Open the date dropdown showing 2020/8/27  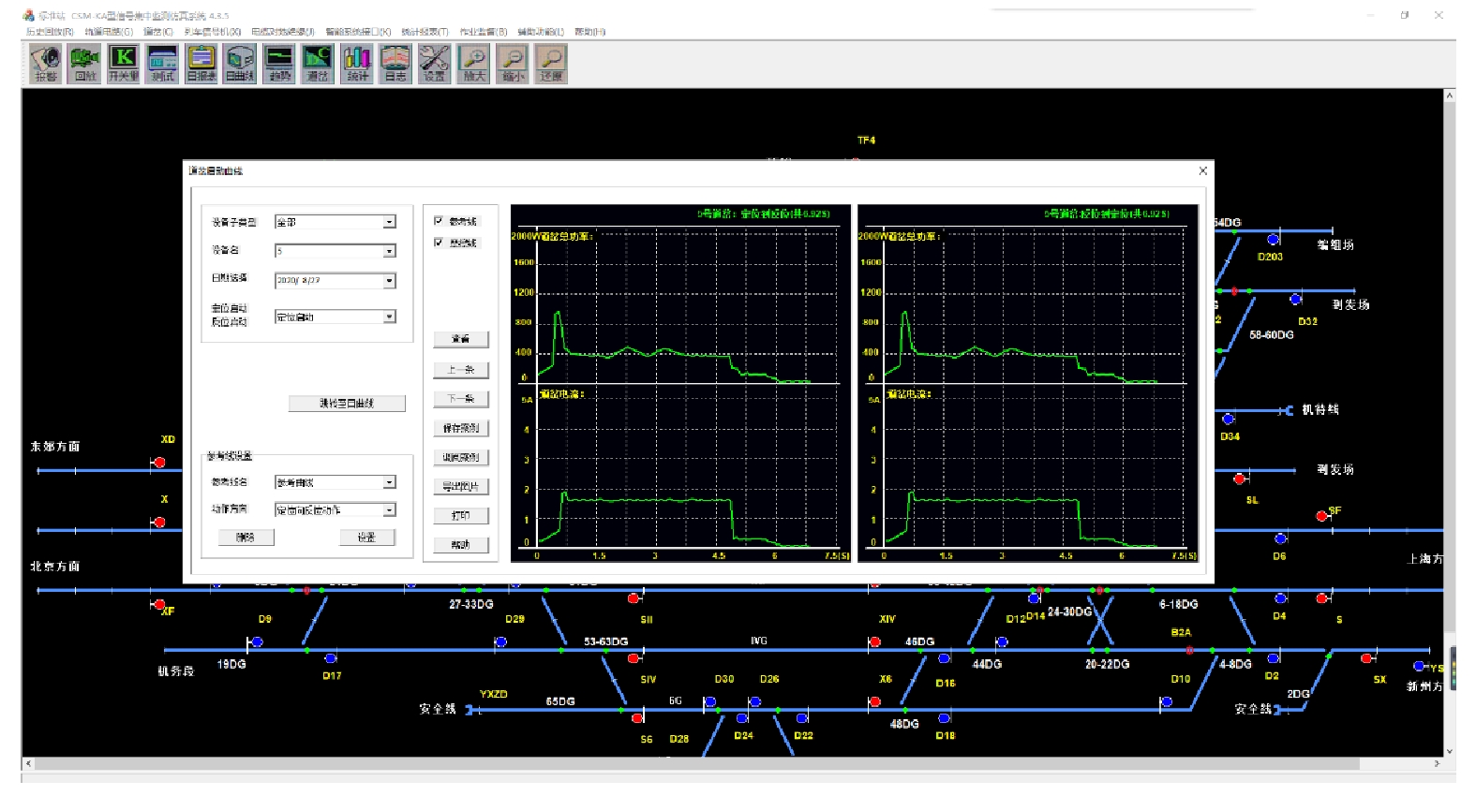coord(389,281)
